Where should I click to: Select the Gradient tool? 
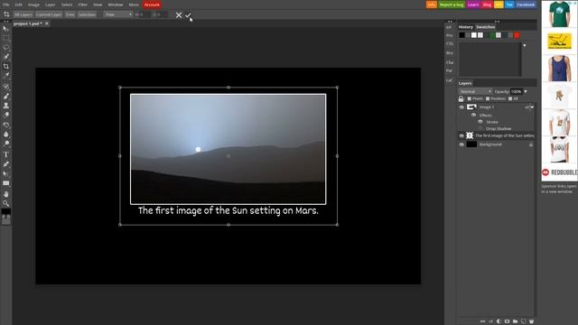6,125
